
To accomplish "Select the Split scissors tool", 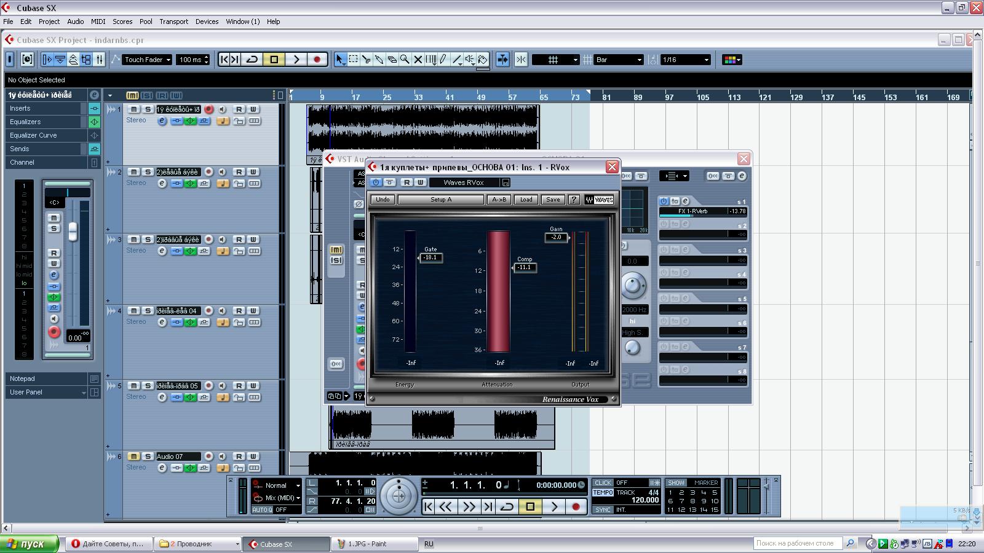I will (367, 60).
